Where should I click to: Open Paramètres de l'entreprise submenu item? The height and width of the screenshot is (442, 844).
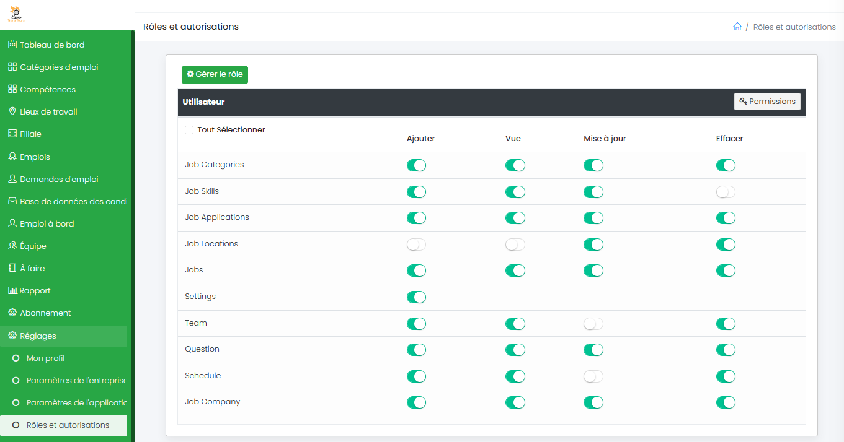[76, 380]
